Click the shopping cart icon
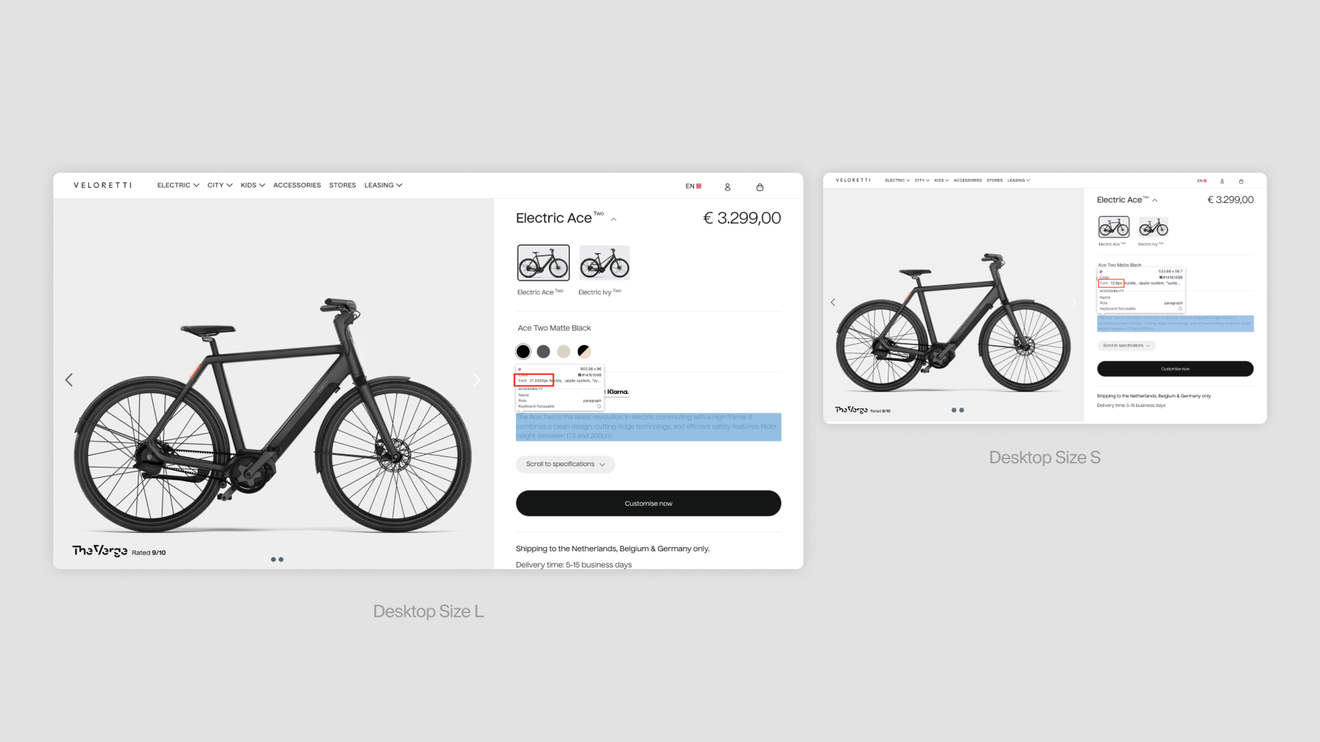This screenshot has height=742, width=1320. tap(760, 188)
